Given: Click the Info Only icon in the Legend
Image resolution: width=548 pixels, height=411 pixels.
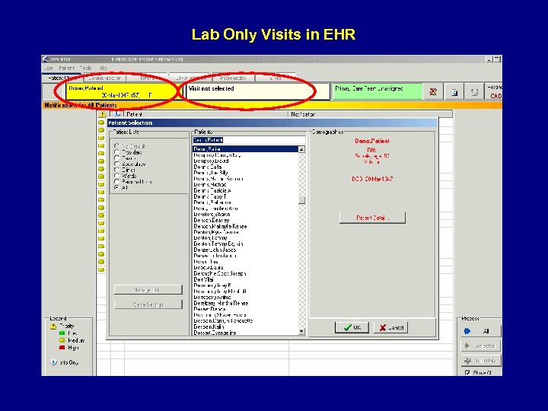Looking at the screenshot, I should coord(53,362).
